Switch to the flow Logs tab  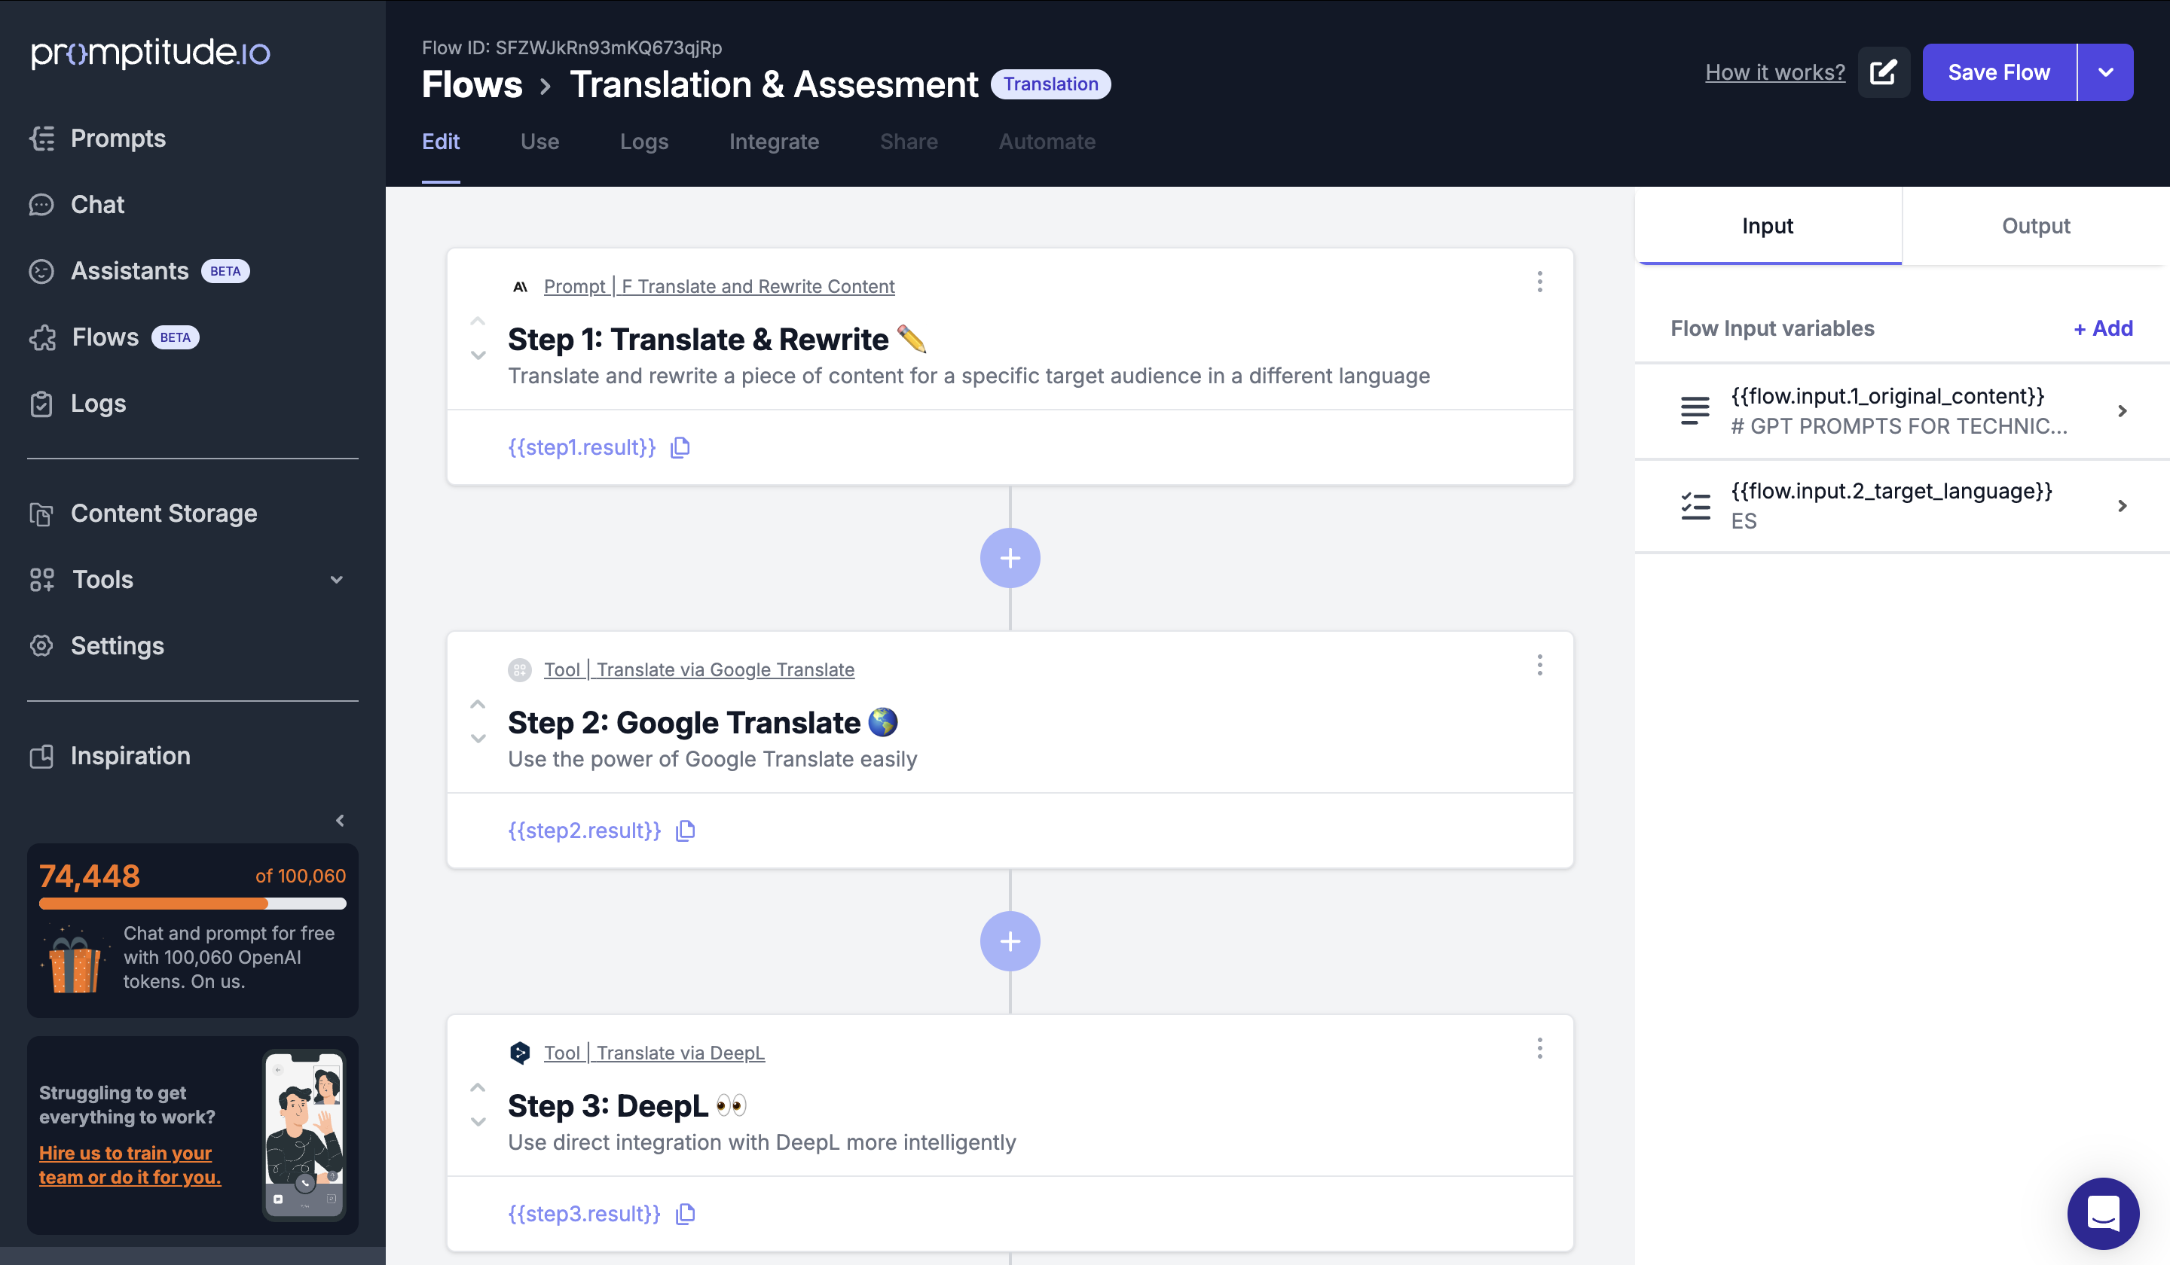click(644, 142)
